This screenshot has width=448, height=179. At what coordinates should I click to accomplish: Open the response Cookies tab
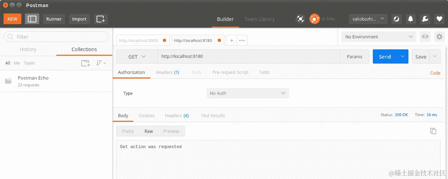pyautogui.click(x=146, y=115)
